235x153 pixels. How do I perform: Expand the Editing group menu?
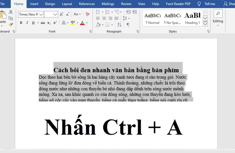tap(218, 25)
